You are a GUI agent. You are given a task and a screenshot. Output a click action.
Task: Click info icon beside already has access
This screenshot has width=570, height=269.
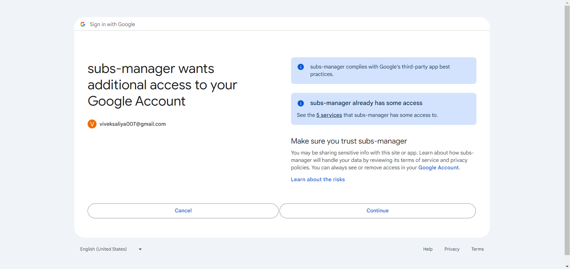(301, 103)
